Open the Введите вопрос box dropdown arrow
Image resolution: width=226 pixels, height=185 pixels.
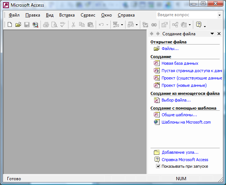(219, 15)
